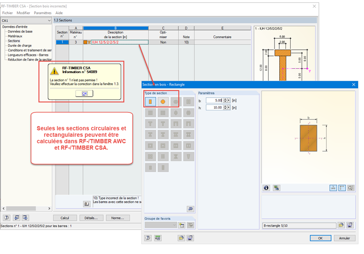Click load-from-file icon at dialog bottom
The image size is (364, 254).
point(182,238)
